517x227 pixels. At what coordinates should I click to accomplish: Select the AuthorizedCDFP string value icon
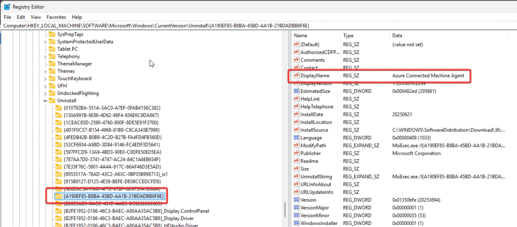296,52
